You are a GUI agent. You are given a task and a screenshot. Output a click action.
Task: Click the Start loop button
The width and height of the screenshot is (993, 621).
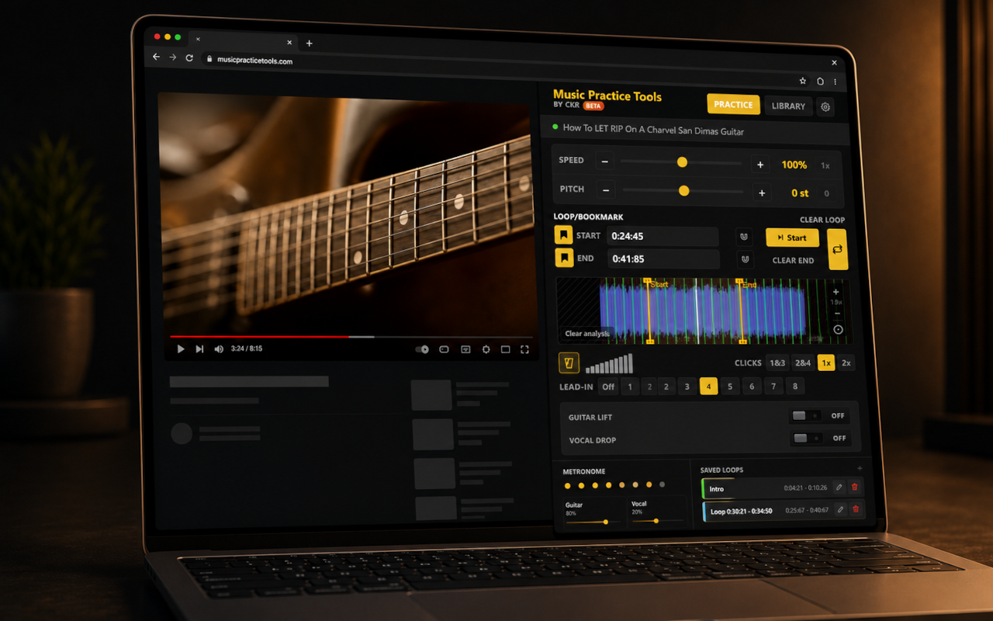792,238
